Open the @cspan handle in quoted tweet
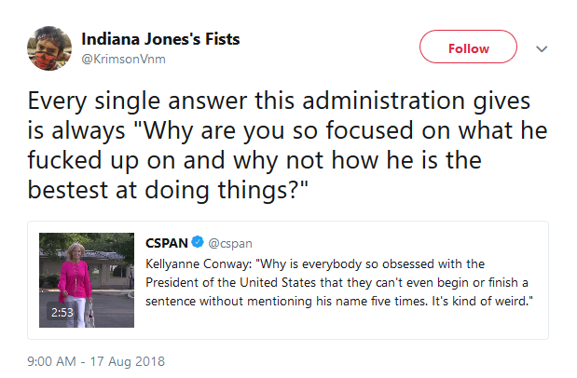 point(230,243)
